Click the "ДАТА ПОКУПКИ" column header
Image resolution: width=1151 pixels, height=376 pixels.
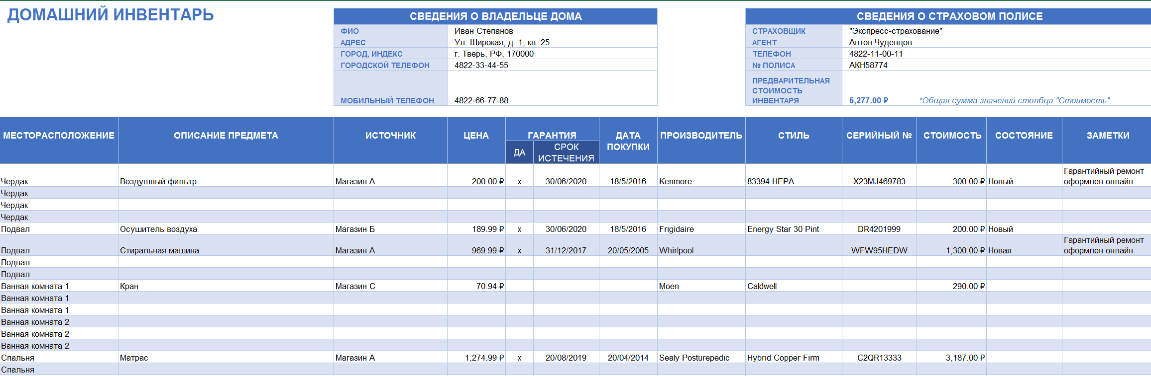(x=628, y=141)
